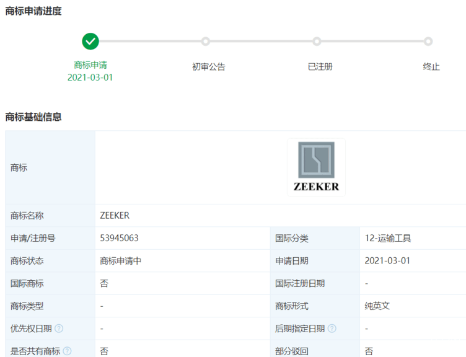Screen dimensions: 466x357
Task: Click help icon beside 是否共有商标
Action: pyautogui.click(x=68, y=351)
